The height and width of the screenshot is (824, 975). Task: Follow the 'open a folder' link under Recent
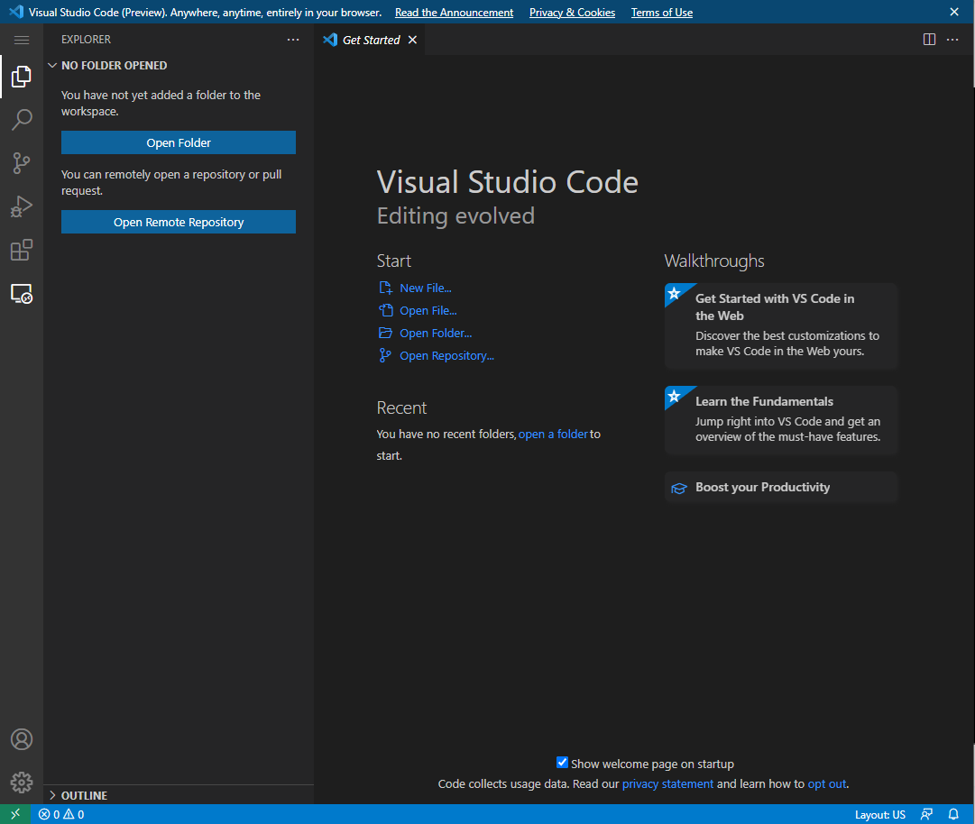click(553, 434)
